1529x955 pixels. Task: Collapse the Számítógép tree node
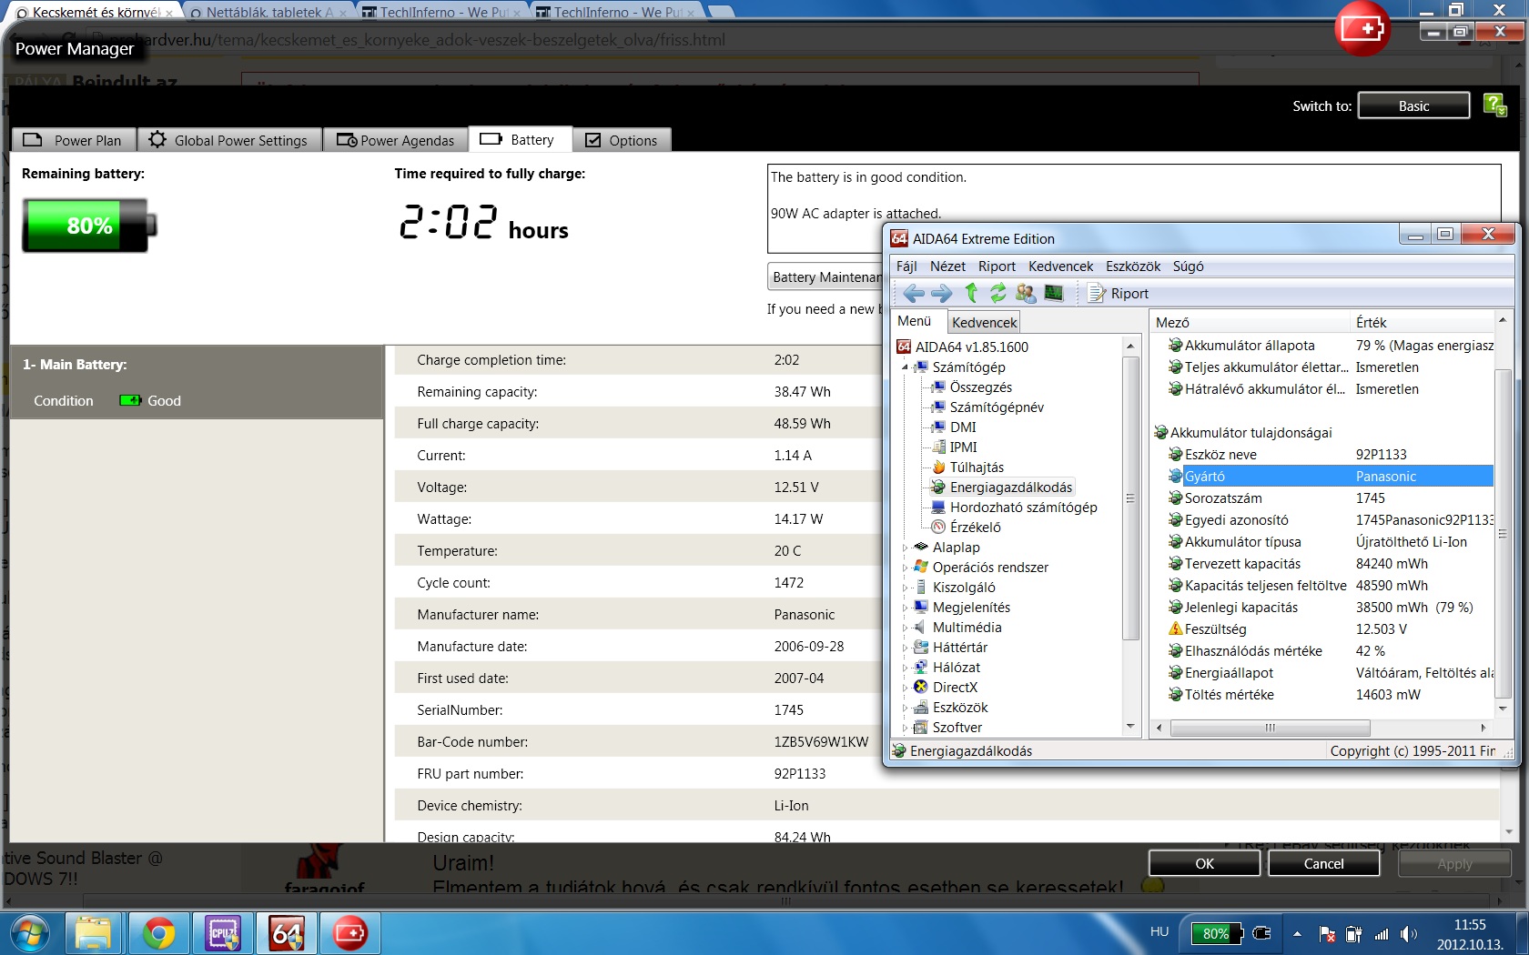point(906,367)
